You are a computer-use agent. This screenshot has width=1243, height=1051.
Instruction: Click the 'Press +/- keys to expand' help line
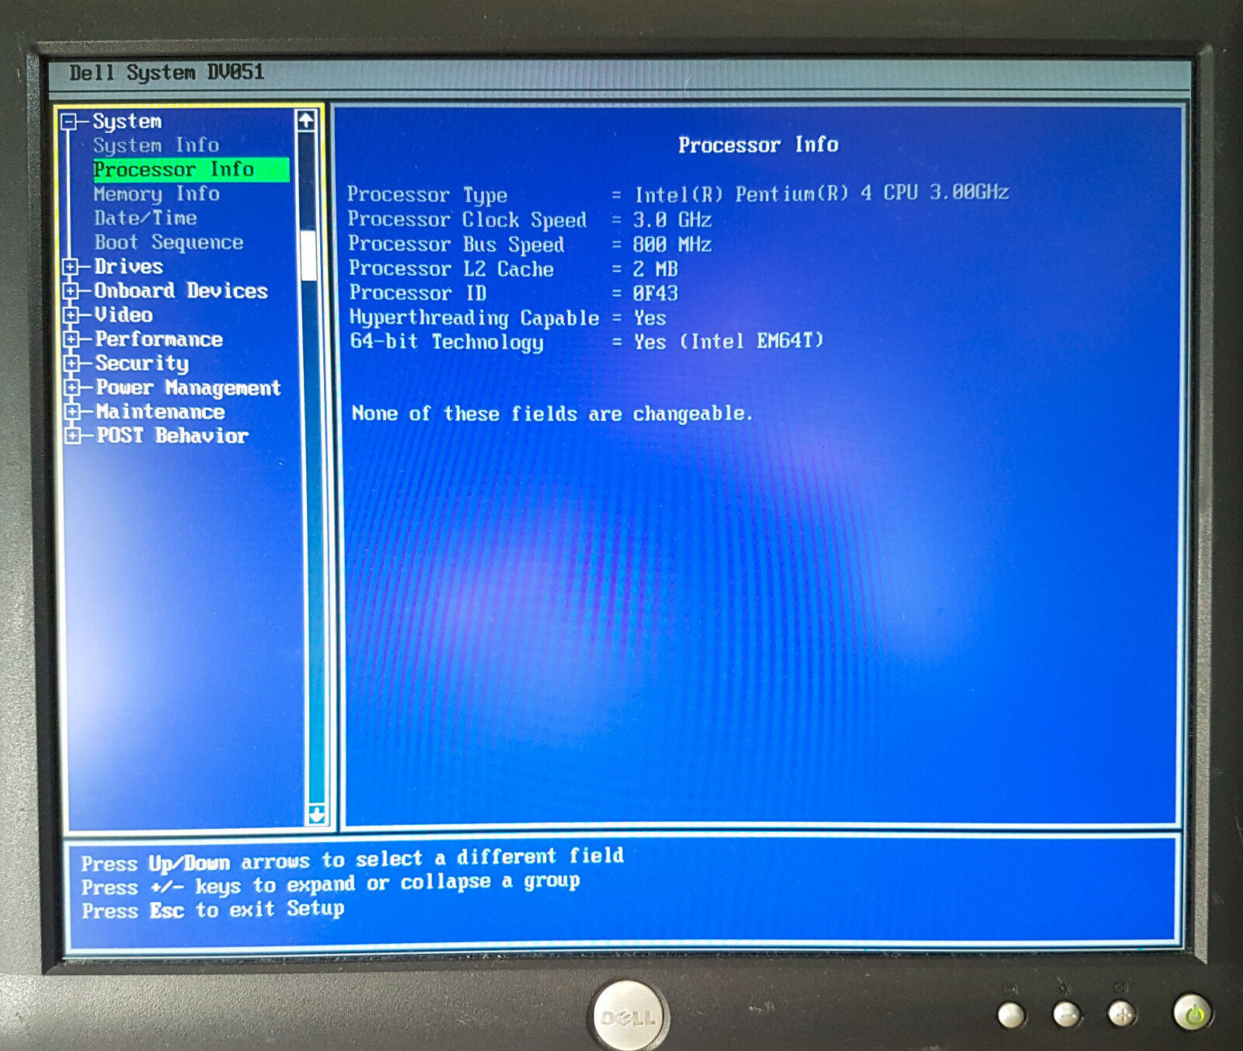(331, 884)
